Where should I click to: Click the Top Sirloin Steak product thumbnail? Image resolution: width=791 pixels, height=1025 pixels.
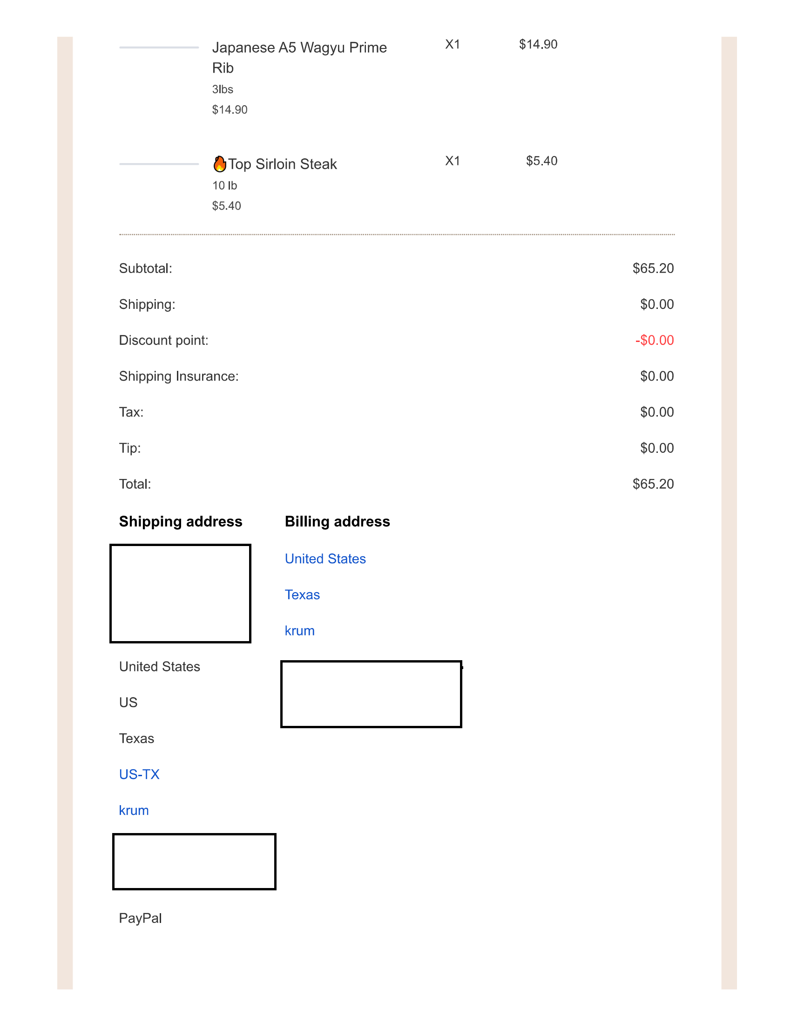click(159, 164)
